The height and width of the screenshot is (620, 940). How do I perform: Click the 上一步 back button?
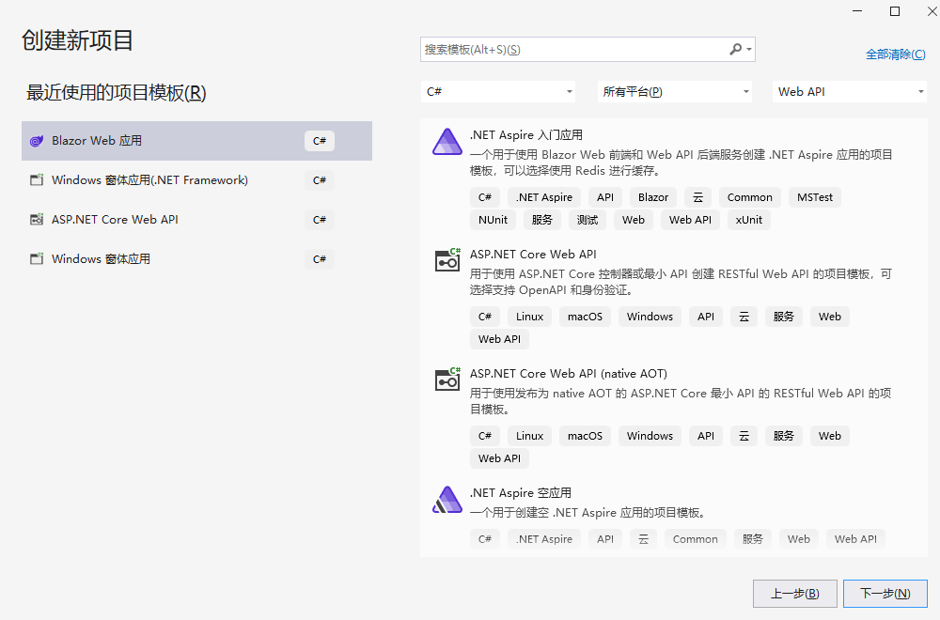coord(795,594)
